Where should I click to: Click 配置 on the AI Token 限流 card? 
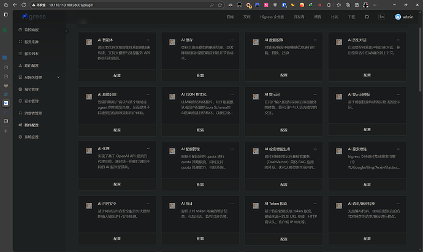tap(284, 239)
